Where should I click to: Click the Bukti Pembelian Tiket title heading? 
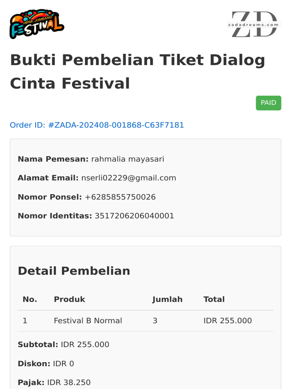pyautogui.click(x=137, y=71)
